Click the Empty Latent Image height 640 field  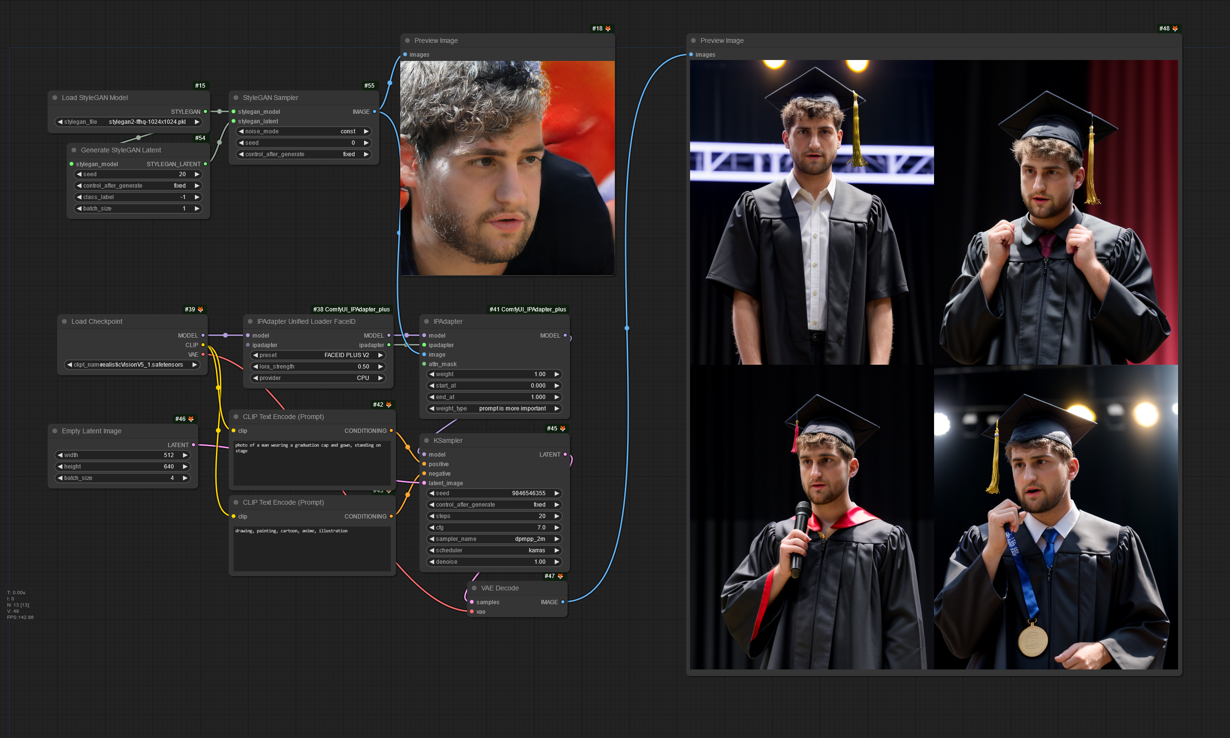point(123,467)
